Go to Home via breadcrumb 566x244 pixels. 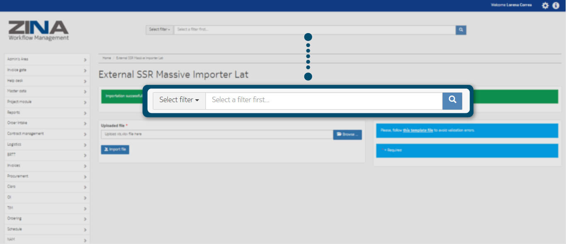(x=106, y=58)
